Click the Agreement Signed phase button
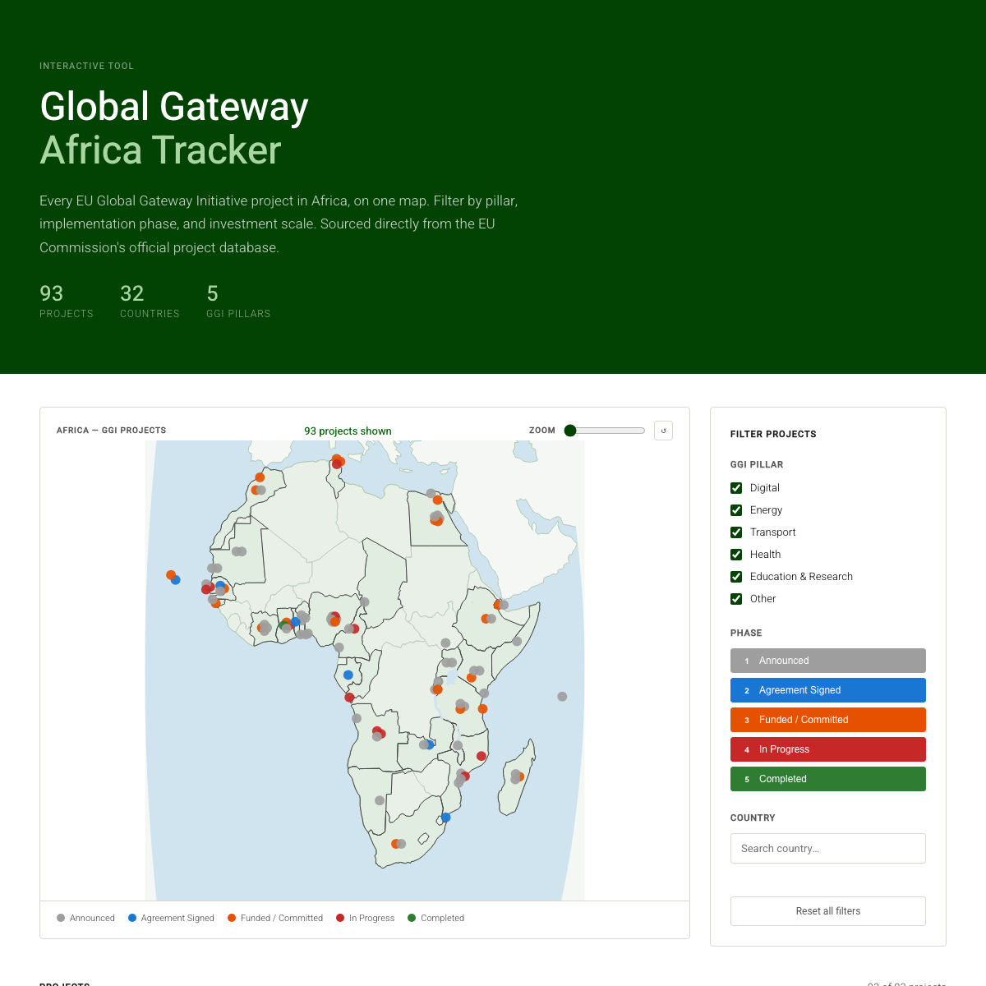The width and height of the screenshot is (986, 986). (827, 689)
